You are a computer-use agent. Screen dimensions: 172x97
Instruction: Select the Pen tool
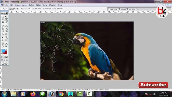tap(3, 40)
